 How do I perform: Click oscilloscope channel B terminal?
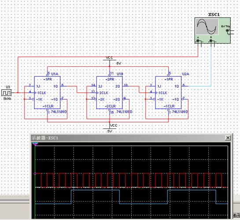pyautogui.click(x=211, y=40)
